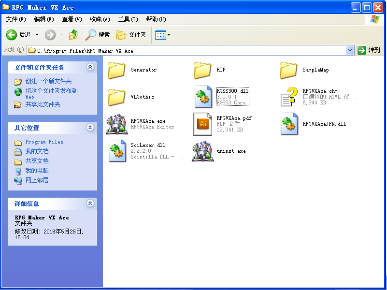Click the 转到 Go button
This screenshot has height=290, width=387.
369,50
